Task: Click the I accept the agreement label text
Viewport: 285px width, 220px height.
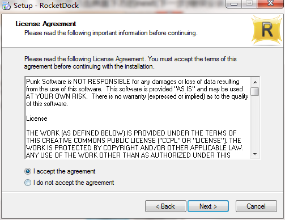Action: click(64, 171)
